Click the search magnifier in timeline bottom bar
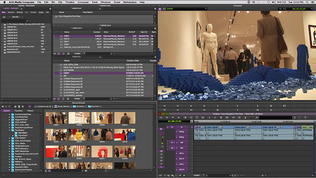The height and width of the screenshot is (178, 316). click(207, 176)
